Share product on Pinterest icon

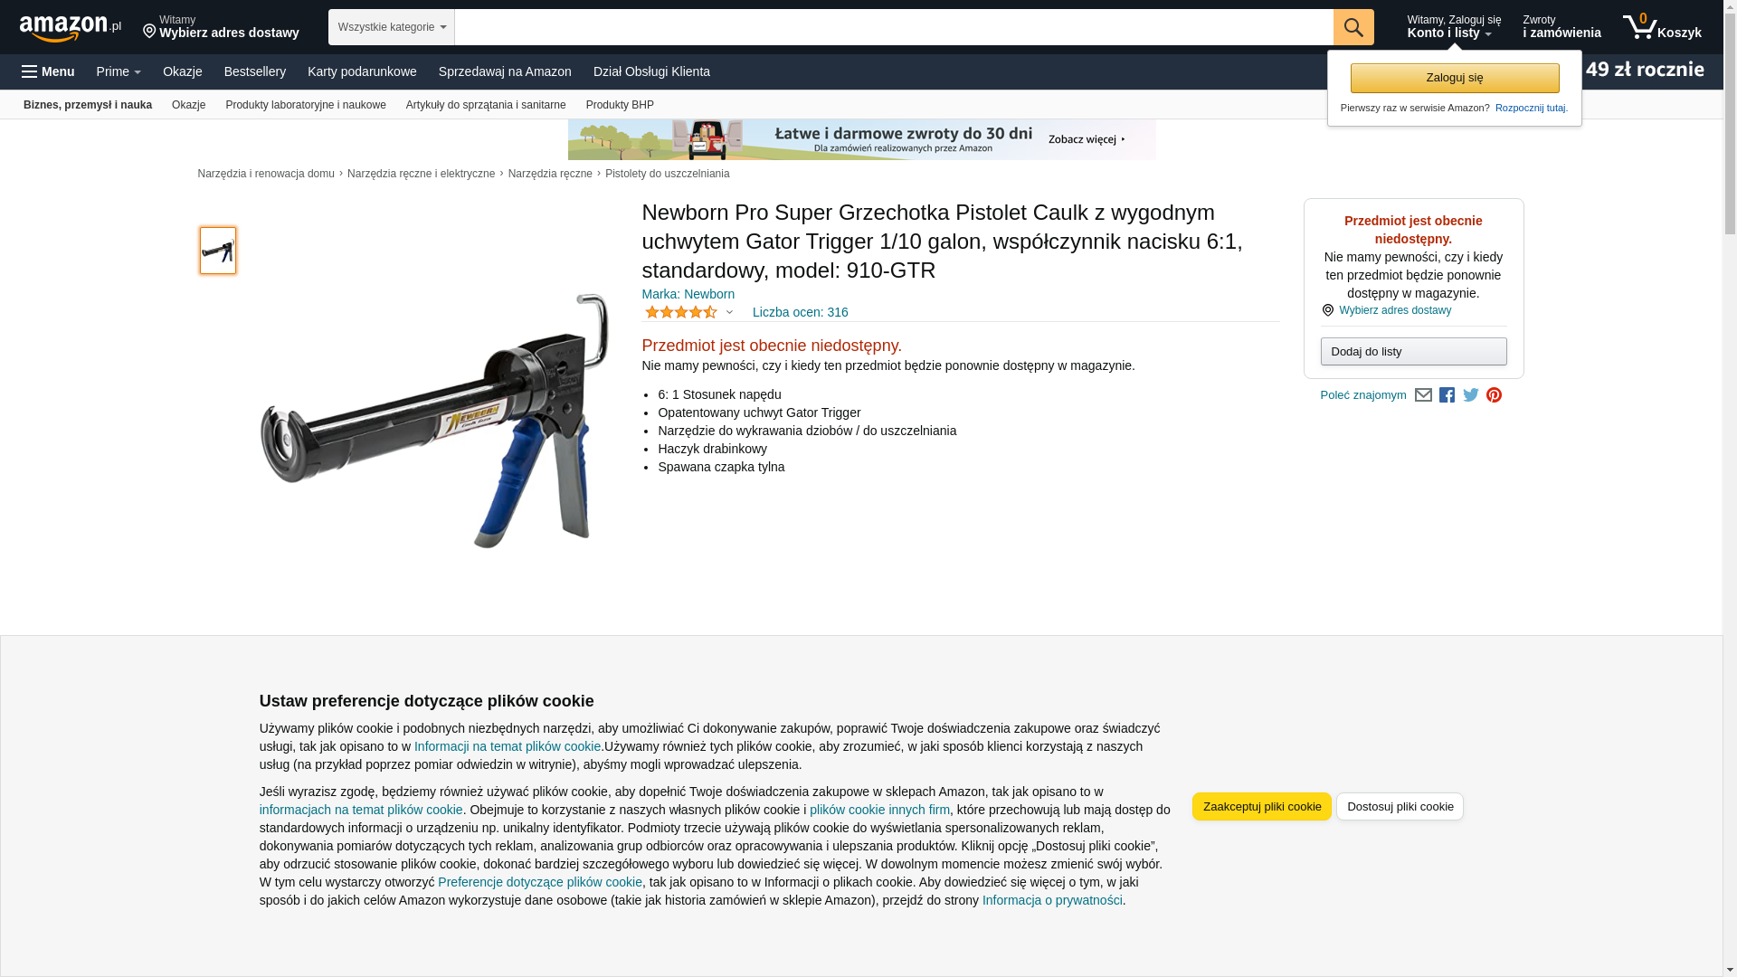[1494, 395]
